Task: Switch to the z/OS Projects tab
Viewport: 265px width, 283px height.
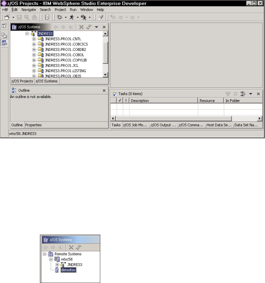Action: coord(22,81)
